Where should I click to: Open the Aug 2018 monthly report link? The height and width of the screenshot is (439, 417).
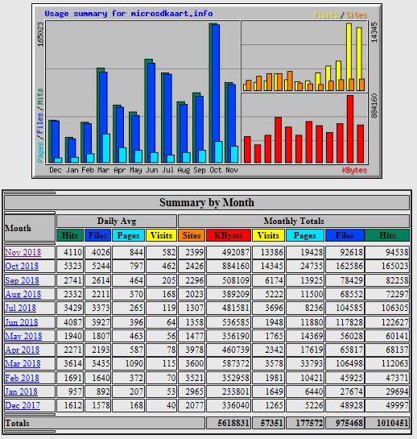pos(23,294)
